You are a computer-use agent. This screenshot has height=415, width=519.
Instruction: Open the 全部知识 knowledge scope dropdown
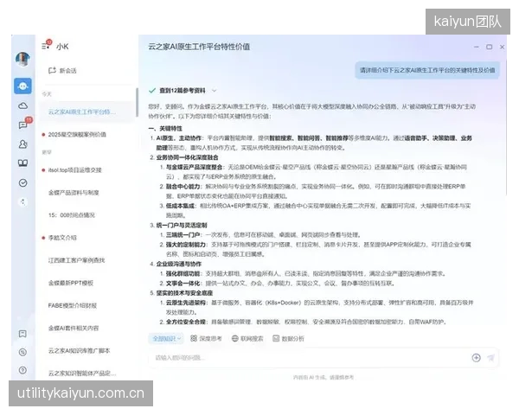(166, 339)
